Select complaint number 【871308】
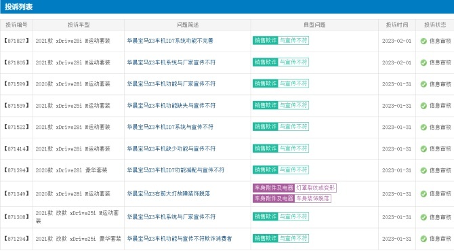This screenshot has height=251, width=454. pos(16,217)
